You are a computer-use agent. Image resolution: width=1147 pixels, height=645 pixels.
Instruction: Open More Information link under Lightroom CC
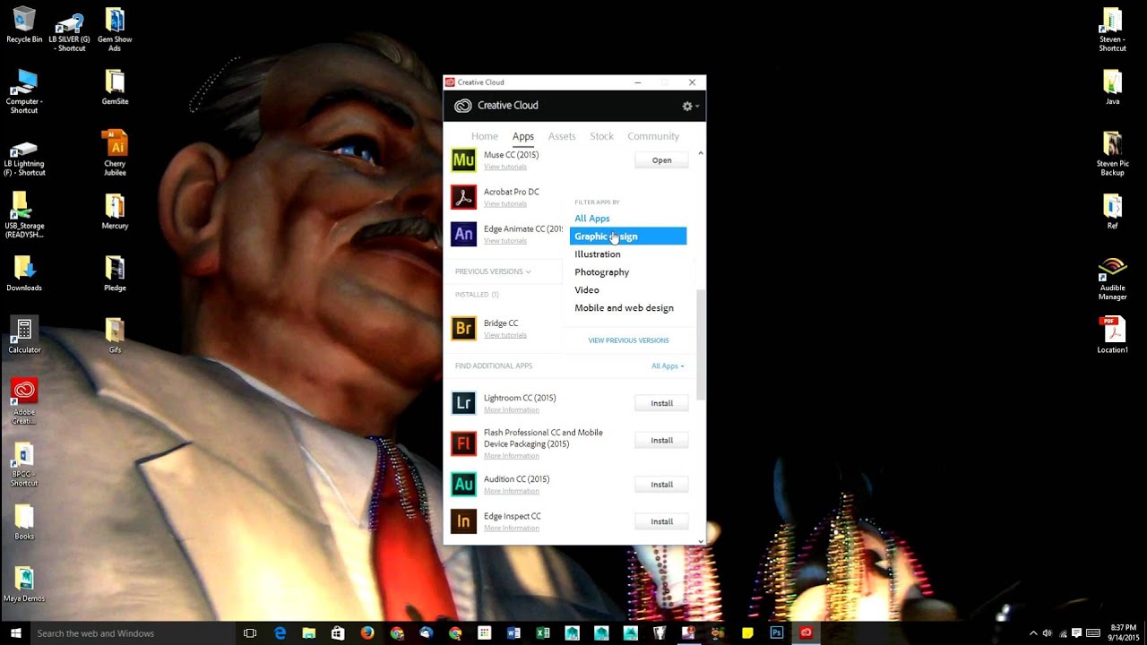tap(512, 409)
